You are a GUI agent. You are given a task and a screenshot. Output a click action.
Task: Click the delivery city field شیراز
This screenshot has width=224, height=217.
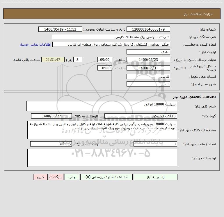(x=148, y=84)
